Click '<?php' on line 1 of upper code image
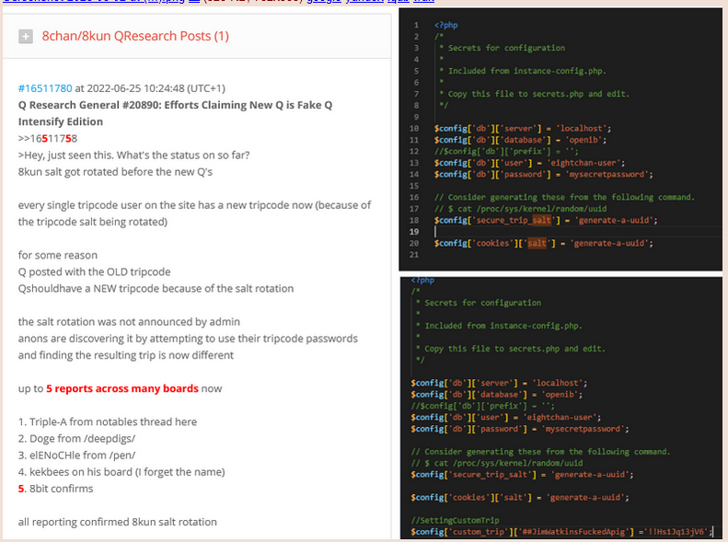Viewport: 728px width, 542px height. (x=445, y=25)
